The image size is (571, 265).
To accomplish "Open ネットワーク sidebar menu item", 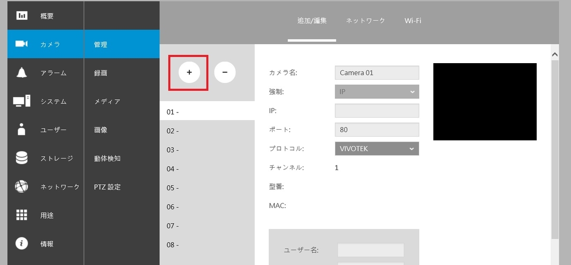I will (60, 187).
